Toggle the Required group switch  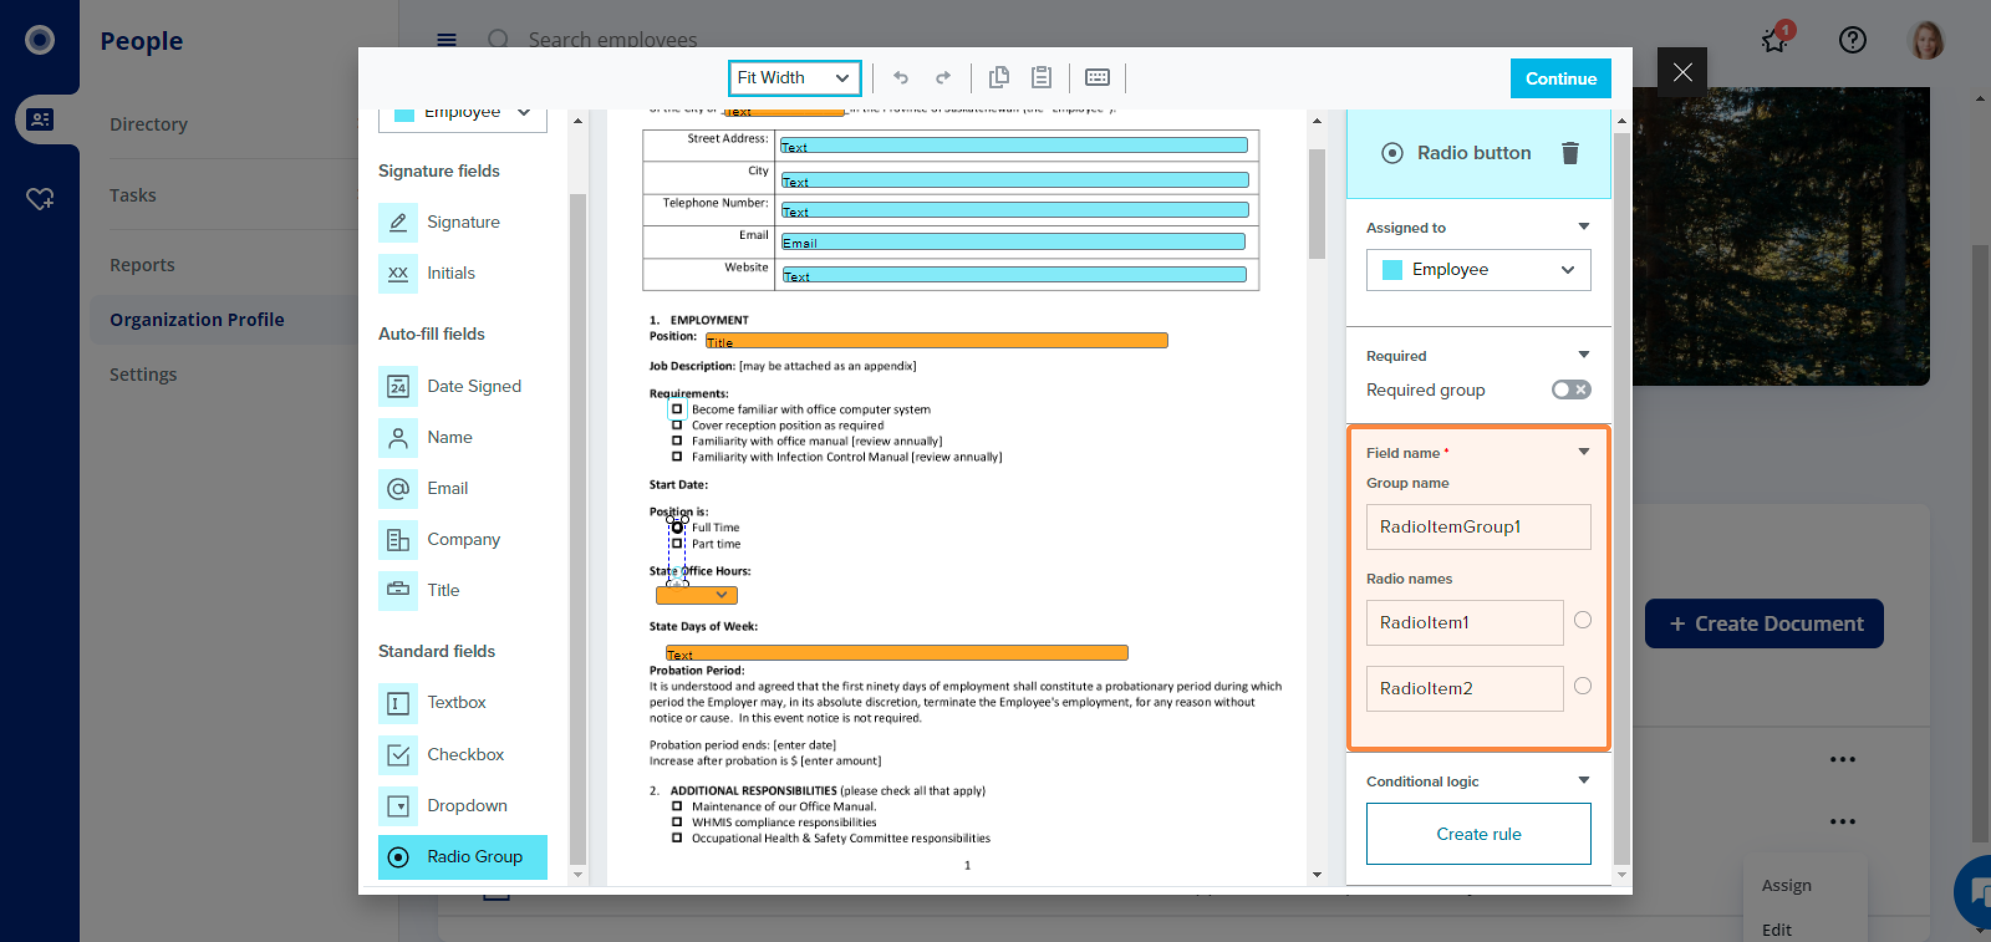pyautogui.click(x=1570, y=389)
